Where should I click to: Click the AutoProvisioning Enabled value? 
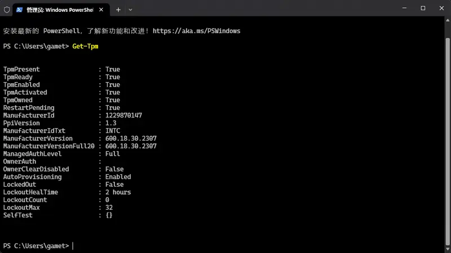(118, 177)
